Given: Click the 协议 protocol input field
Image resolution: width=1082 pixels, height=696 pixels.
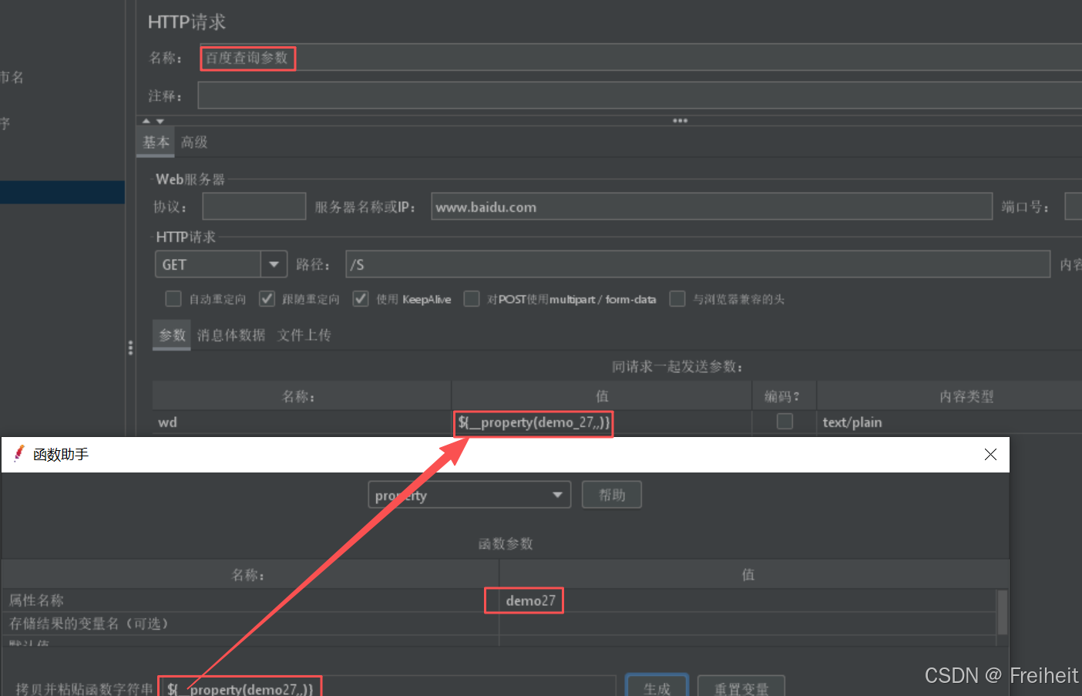Looking at the screenshot, I should point(254,207).
